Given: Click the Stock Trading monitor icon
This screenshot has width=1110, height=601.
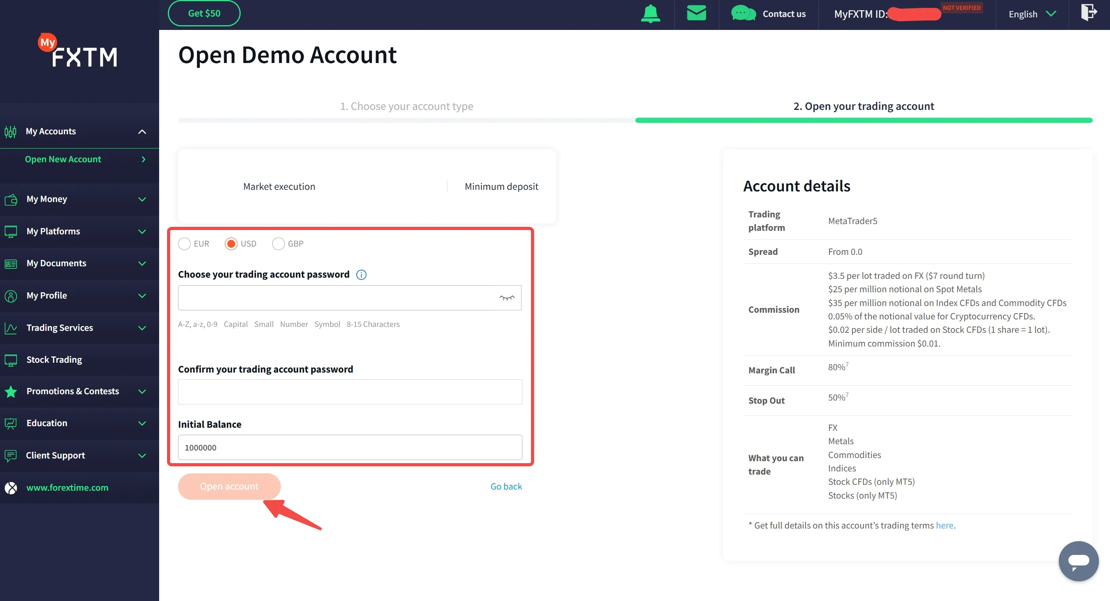Looking at the screenshot, I should (11, 360).
